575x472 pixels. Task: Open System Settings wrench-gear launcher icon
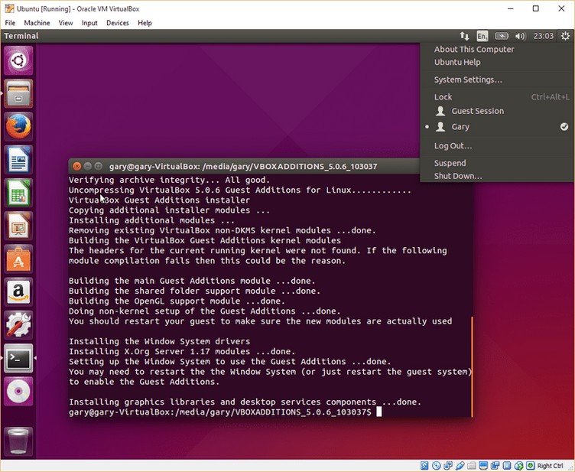click(x=18, y=325)
